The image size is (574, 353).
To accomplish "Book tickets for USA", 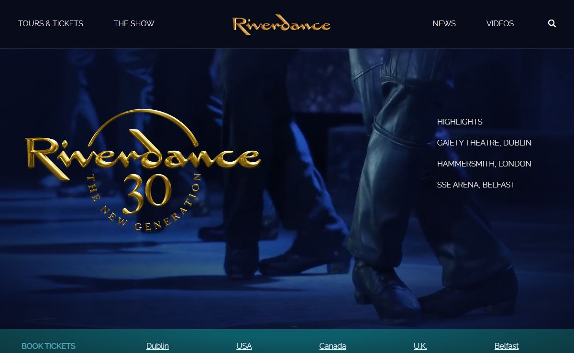I will 244,346.
